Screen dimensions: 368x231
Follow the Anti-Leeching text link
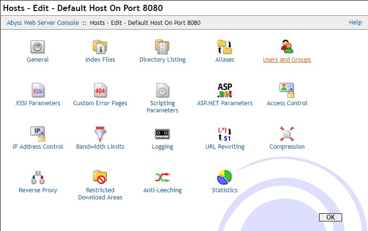click(x=162, y=190)
